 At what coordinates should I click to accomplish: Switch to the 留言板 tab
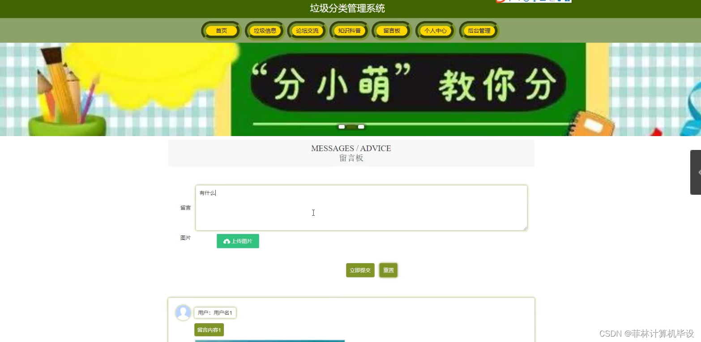tap(392, 30)
